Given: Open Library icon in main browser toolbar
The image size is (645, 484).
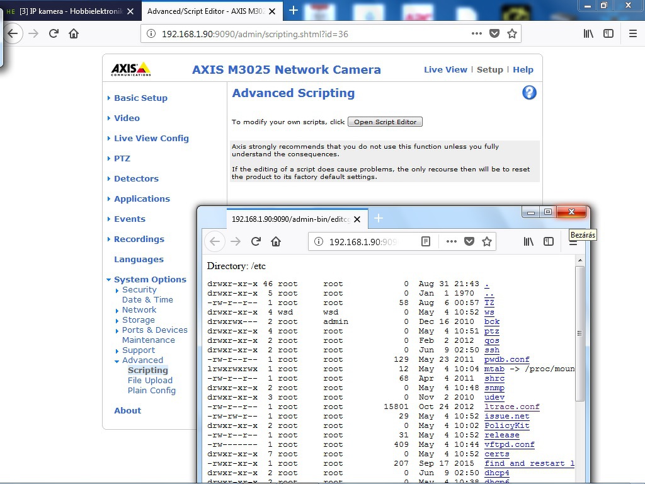Looking at the screenshot, I should point(589,34).
